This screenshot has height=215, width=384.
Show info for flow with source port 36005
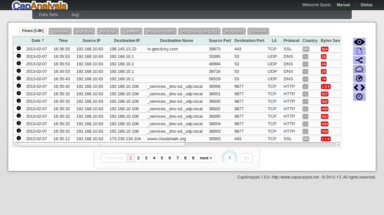[x=19, y=101]
